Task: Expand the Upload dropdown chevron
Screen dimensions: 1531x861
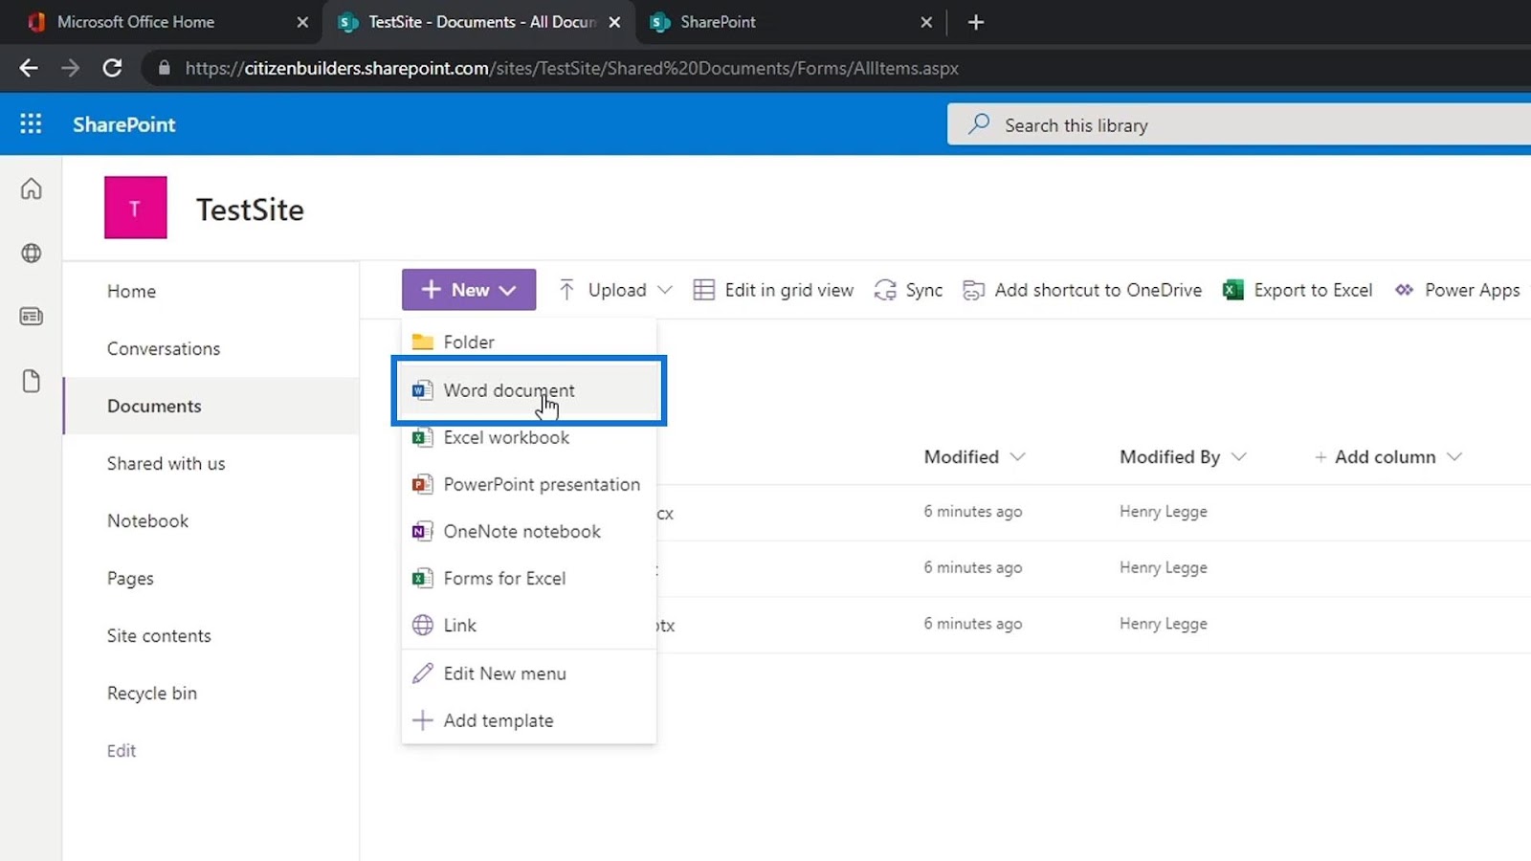Action: [x=665, y=290]
